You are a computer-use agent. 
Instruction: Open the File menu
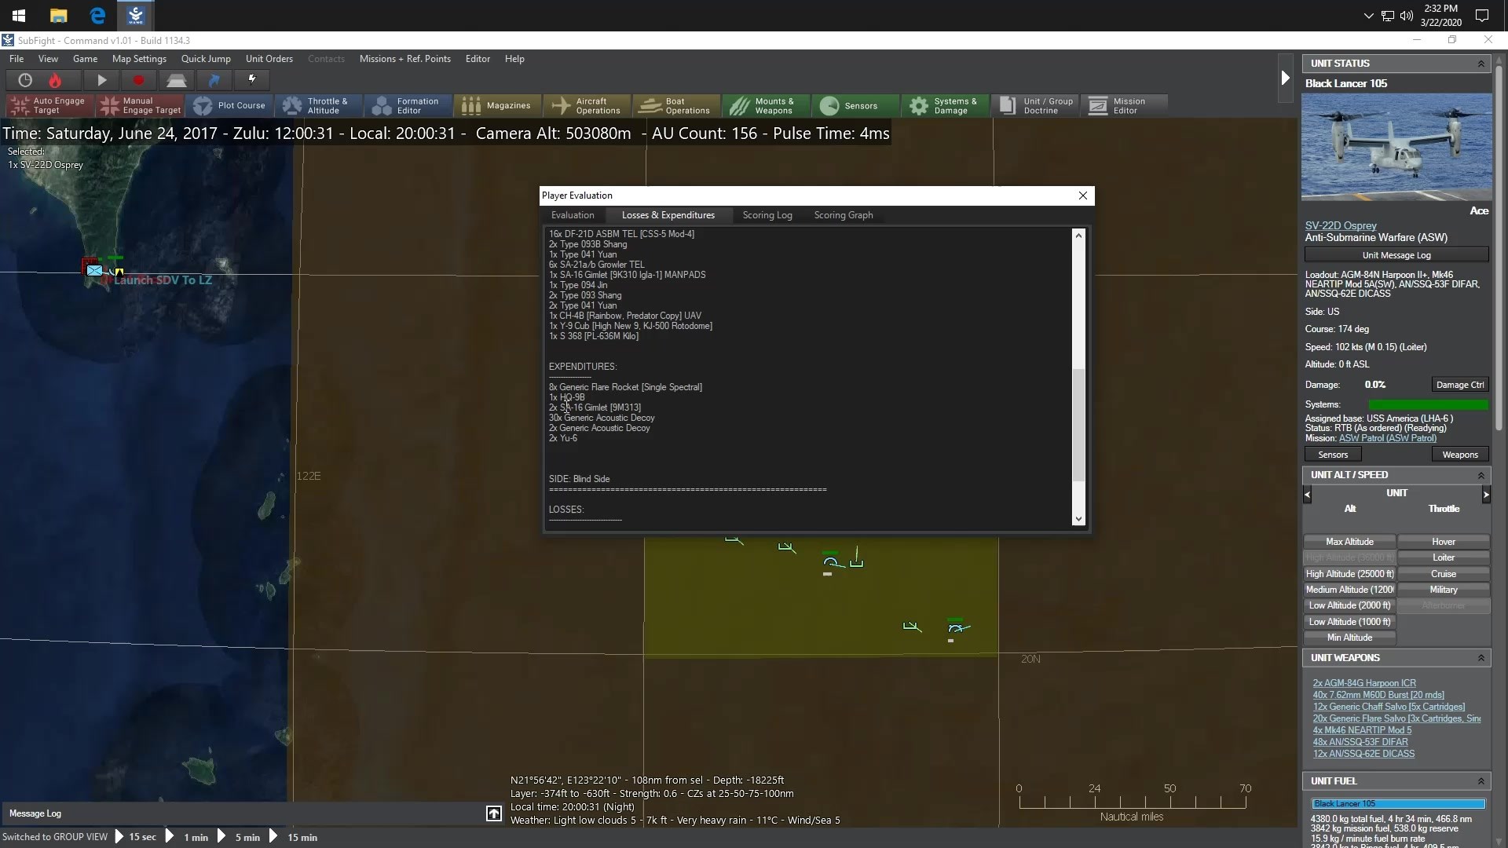(x=16, y=59)
